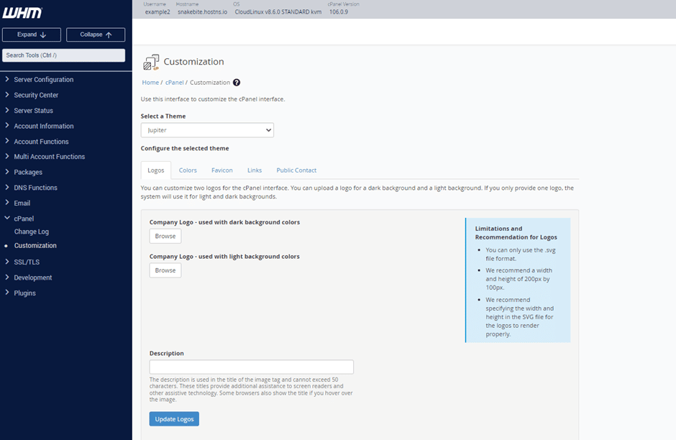The width and height of the screenshot is (676, 440).
Task: Switch to the Public Contact tab
Action: tap(296, 170)
